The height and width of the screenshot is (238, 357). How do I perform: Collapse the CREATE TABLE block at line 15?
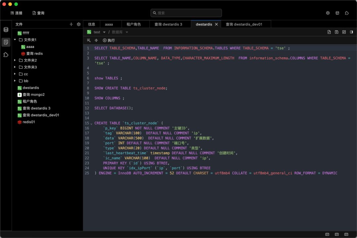pos(92,124)
